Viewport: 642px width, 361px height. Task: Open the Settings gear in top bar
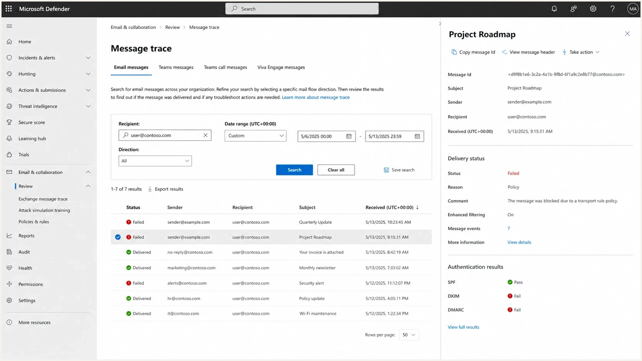click(593, 8)
